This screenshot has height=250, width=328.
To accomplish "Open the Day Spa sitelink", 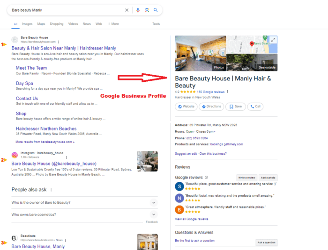I will tap(24, 84).
